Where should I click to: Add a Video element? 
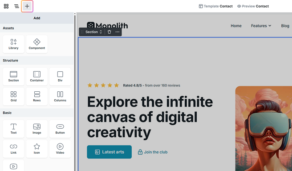point(60,149)
